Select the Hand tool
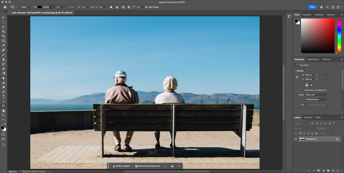This screenshot has width=344, height=173. (3, 111)
